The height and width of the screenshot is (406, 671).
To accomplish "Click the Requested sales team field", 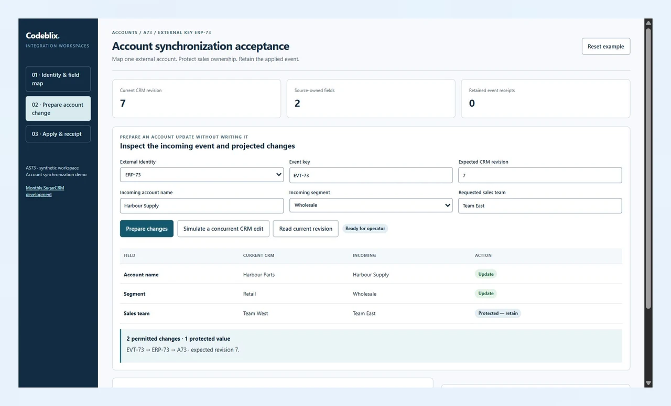I will click(540, 206).
